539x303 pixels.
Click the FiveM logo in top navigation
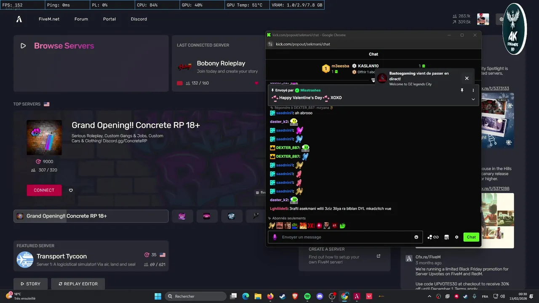[19, 19]
